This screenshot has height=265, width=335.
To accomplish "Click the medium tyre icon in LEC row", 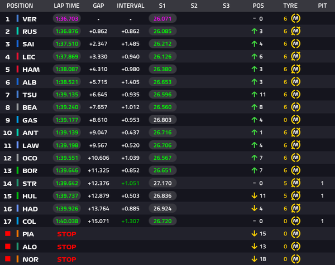I will 296,56.
